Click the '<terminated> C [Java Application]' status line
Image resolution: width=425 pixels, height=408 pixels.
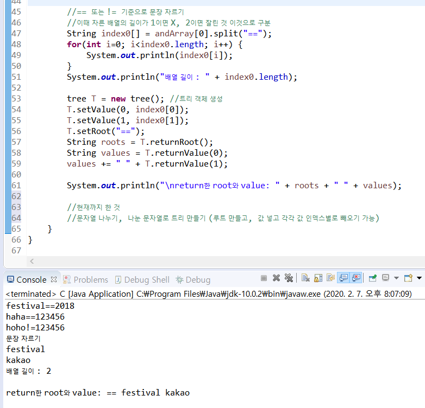[x=209, y=294]
